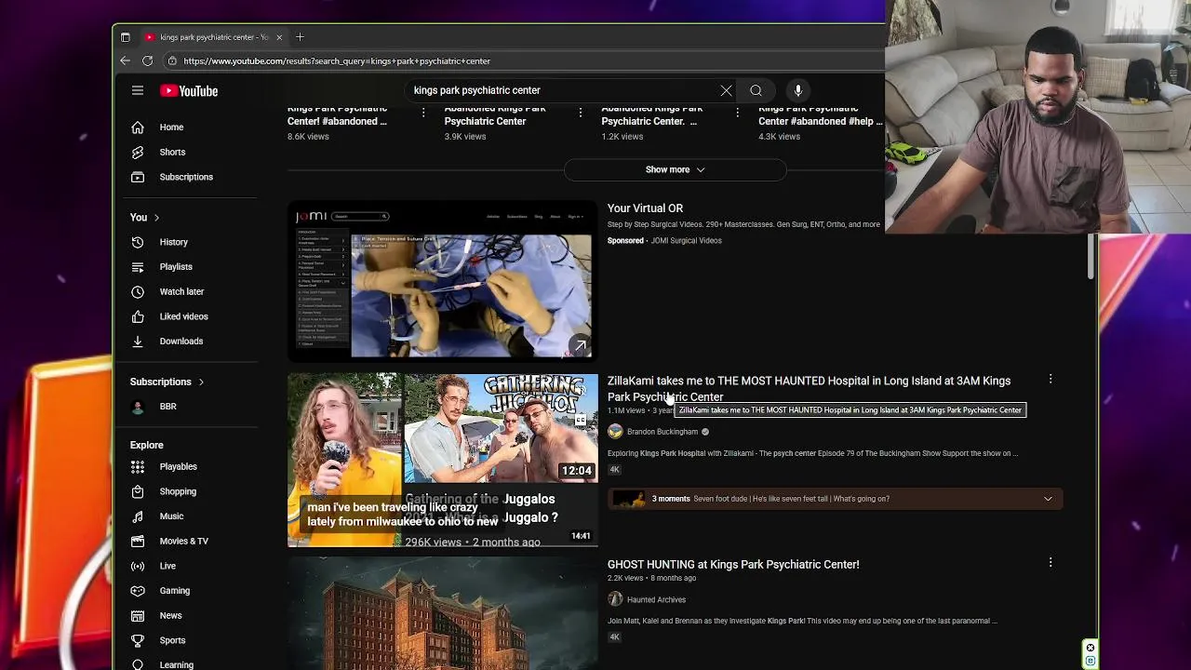Expand the Subscriptions section header
Image resolution: width=1191 pixels, height=670 pixels.
click(x=167, y=382)
